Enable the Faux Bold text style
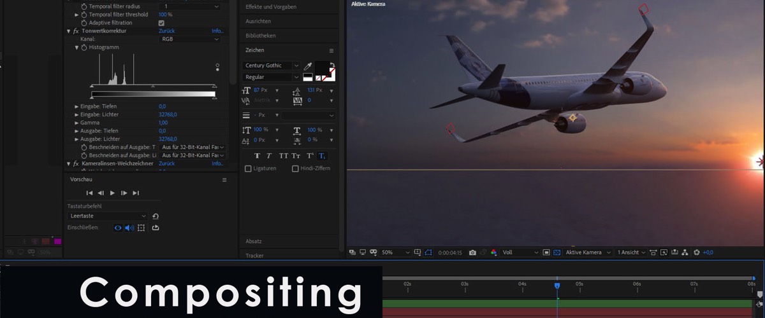The image size is (765, 318). click(258, 156)
